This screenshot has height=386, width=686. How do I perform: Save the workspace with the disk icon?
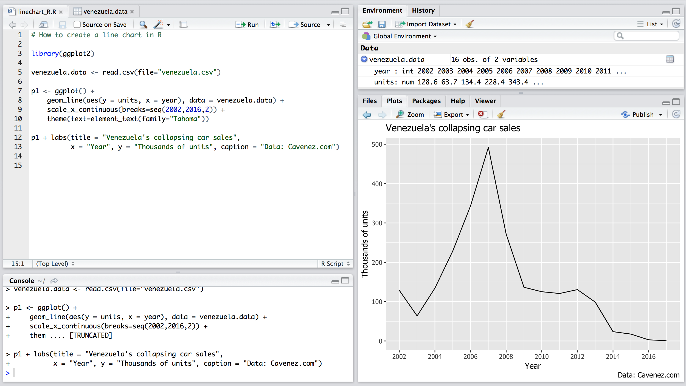pyautogui.click(x=382, y=24)
